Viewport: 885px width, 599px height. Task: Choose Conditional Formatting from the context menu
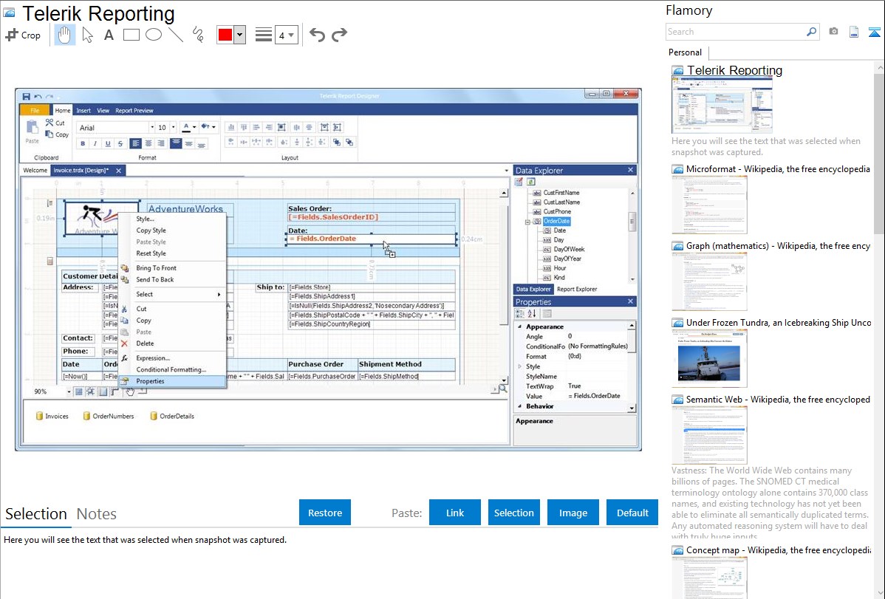(172, 370)
